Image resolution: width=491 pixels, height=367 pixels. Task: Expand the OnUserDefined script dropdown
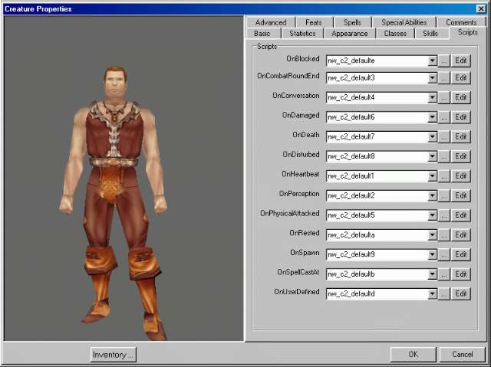click(x=432, y=294)
